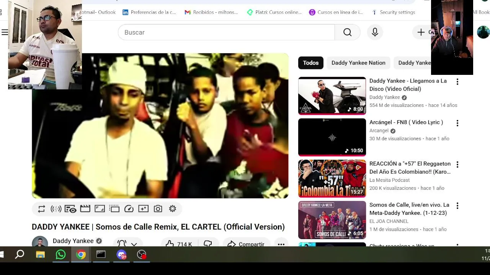This screenshot has height=275, width=490.
Task: Open the Security settings bookmark
Action: [x=393, y=12]
